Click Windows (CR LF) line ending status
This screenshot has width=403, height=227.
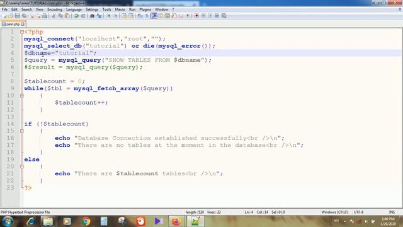point(334,212)
